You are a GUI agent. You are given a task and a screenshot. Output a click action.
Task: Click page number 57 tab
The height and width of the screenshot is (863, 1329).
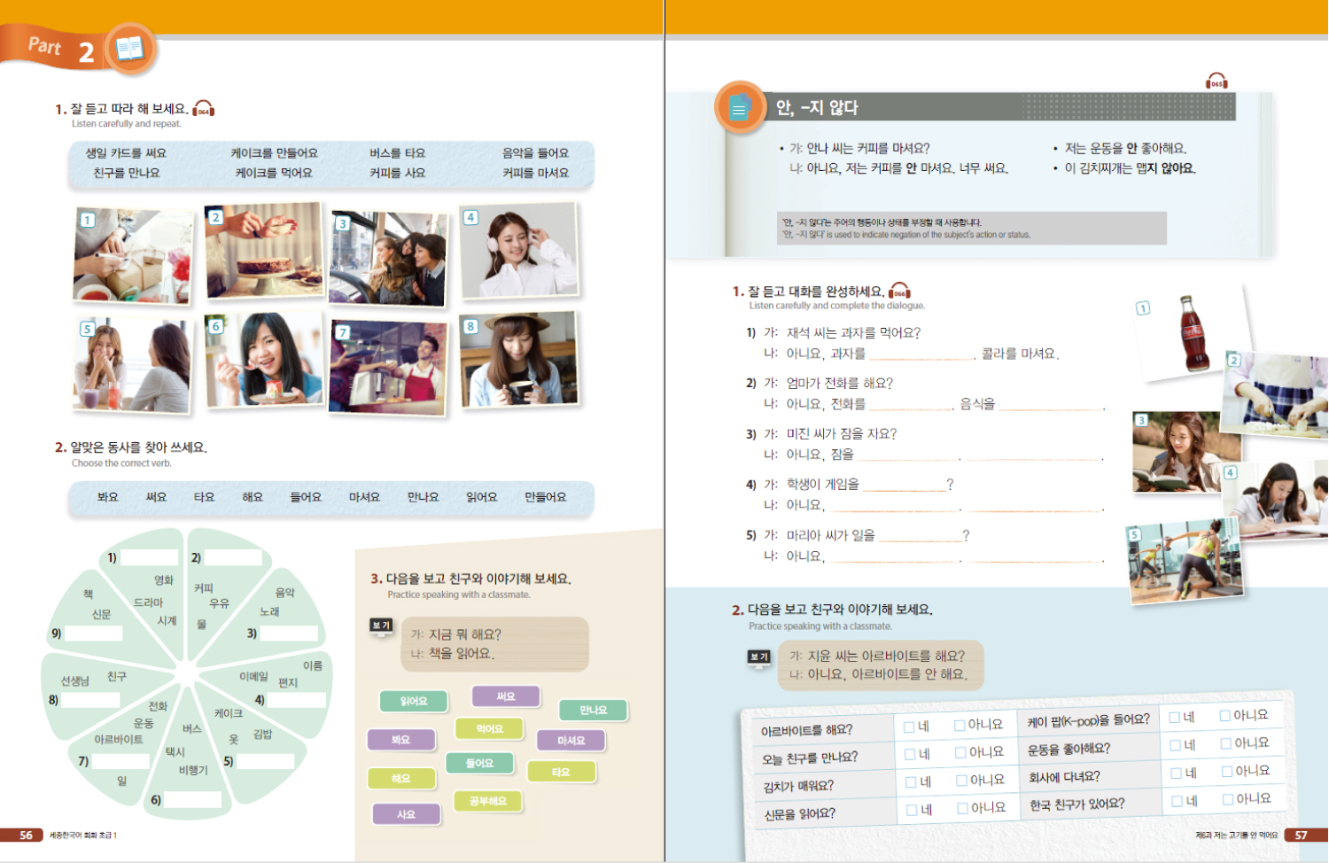click(x=1301, y=835)
